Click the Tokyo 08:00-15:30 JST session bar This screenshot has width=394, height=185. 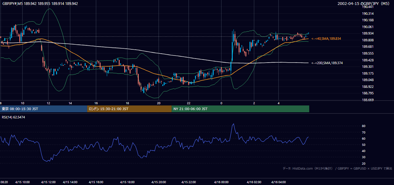click(44, 109)
